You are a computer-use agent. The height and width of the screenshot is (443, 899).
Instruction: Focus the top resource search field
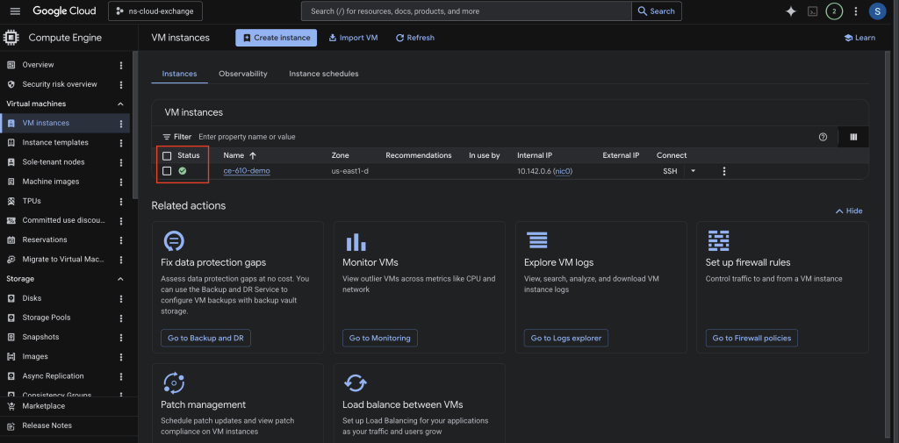[x=466, y=11]
